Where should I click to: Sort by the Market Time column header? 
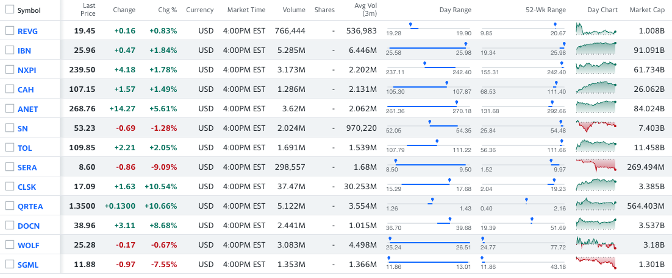[x=246, y=10]
